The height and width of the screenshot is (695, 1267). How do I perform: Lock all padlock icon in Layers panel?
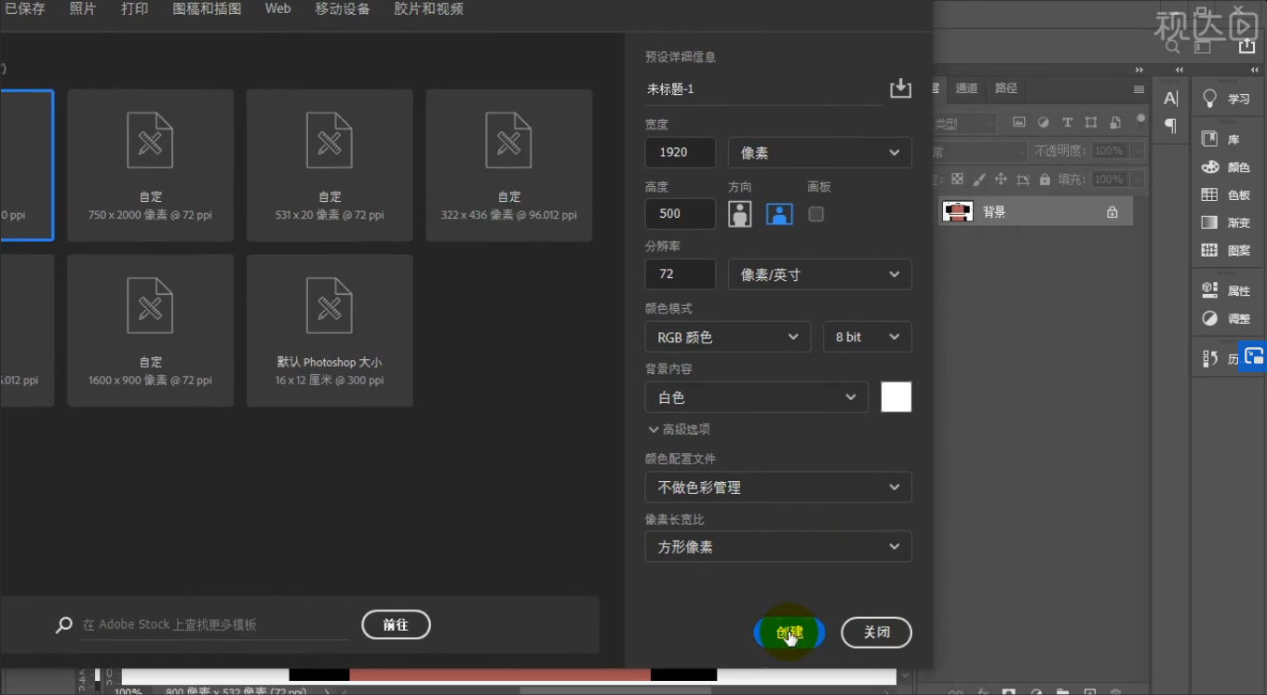click(x=1045, y=180)
